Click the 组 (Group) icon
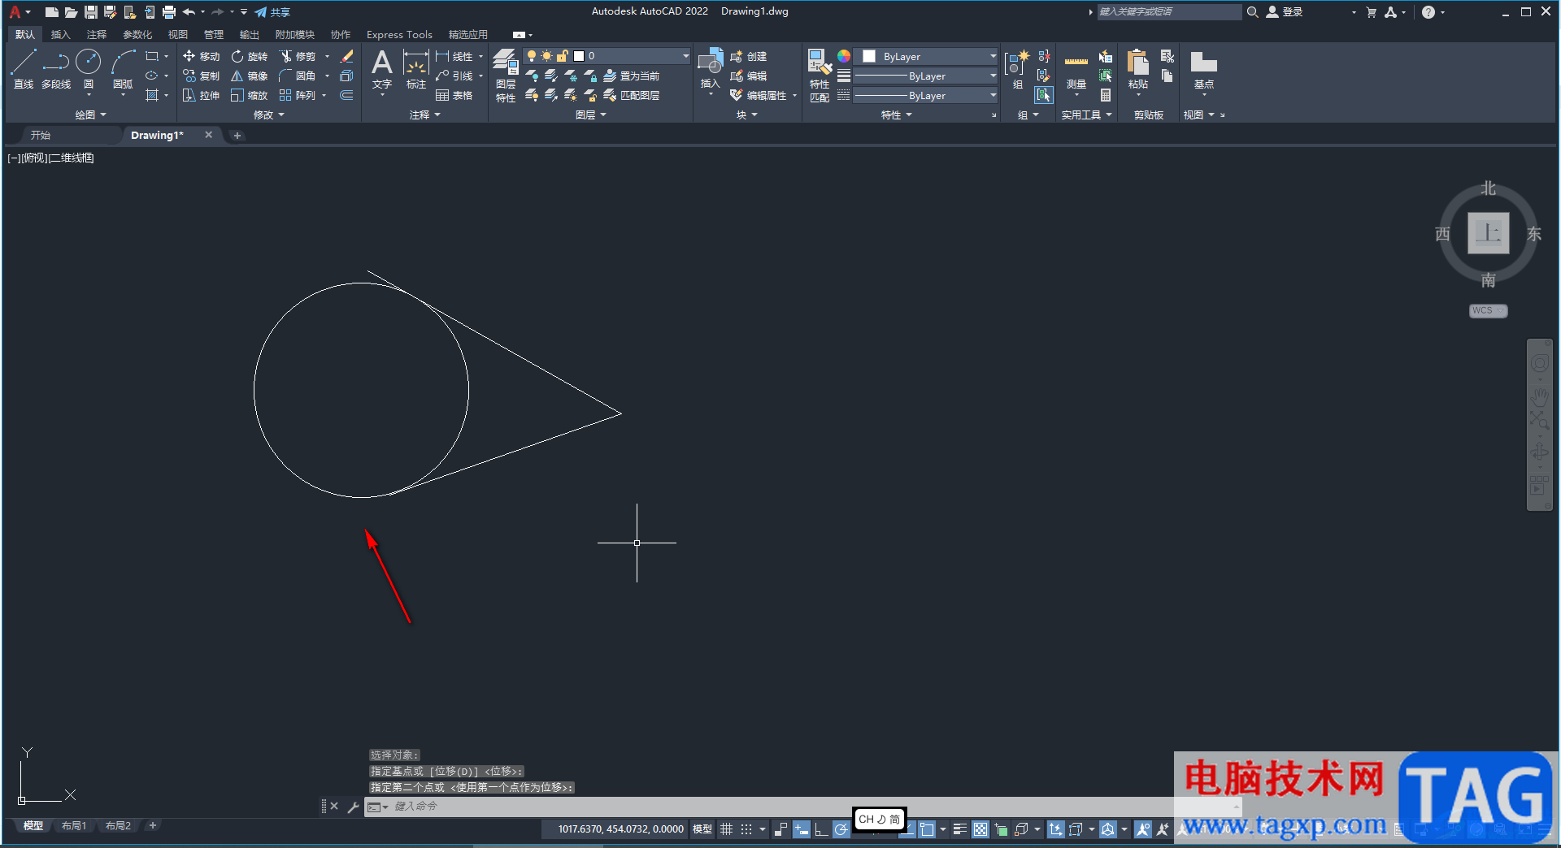1561x848 pixels. pos(1018,69)
